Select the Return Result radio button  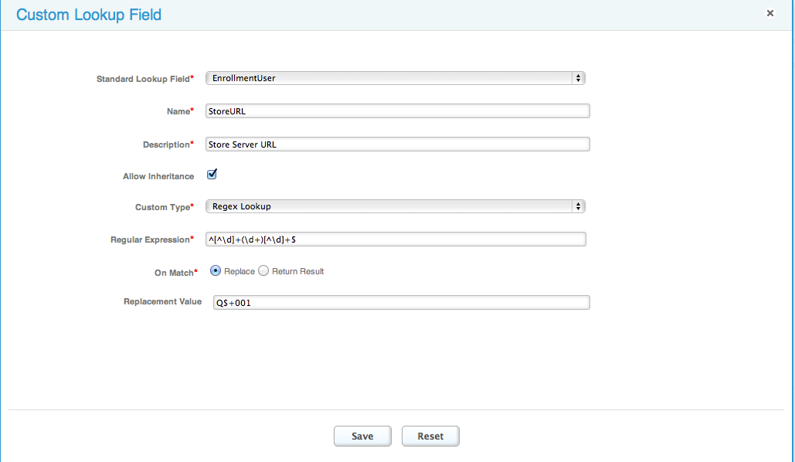coord(263,271)
